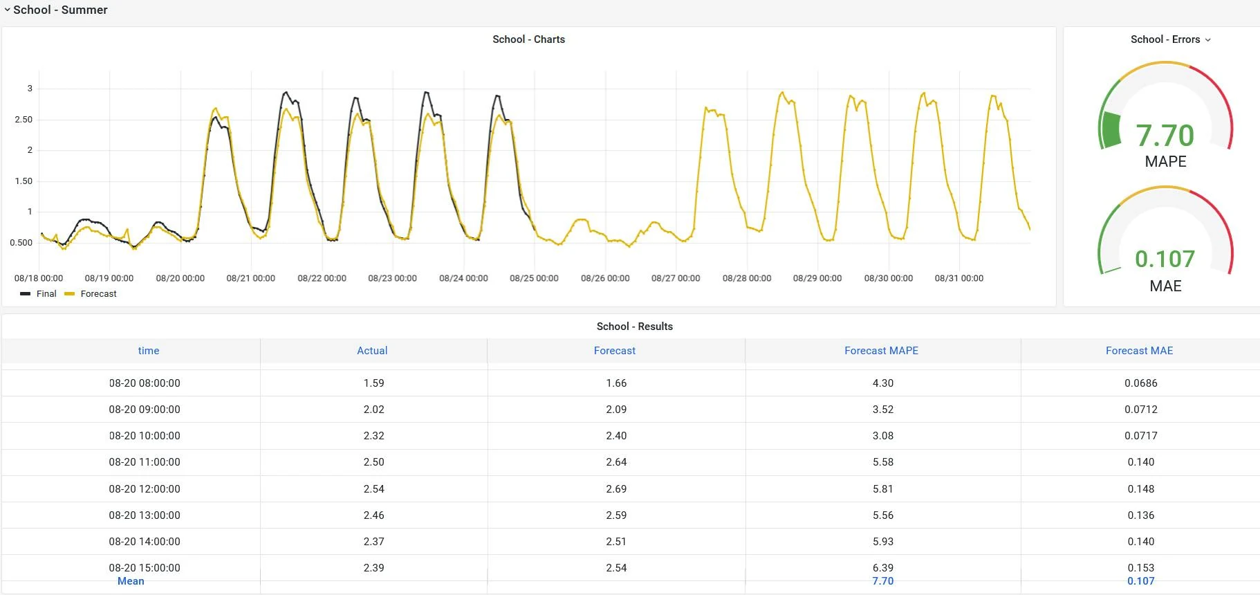Click the Forecast MAE value 0.0686
The width and height of the screenshot is (1260, 595).
[x=1141, y=383]
